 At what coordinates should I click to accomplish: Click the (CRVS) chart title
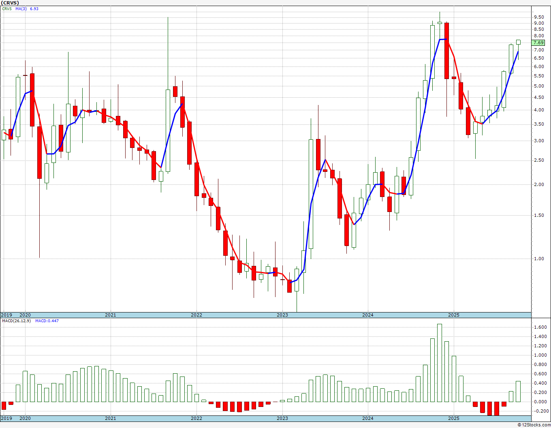10,2
